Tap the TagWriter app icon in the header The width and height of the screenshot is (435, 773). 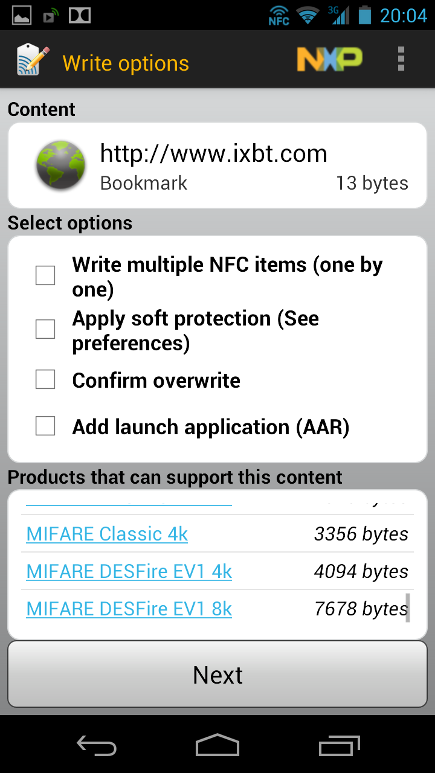[x=33, y=60]
